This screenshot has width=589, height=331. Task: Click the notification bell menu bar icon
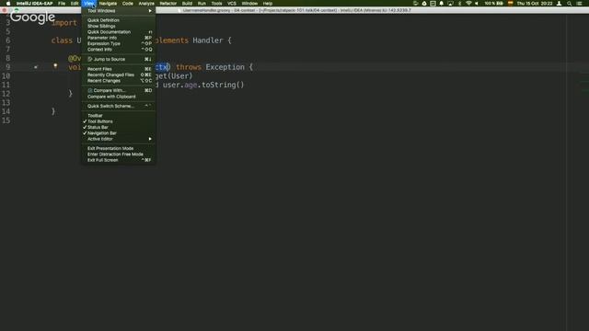[442, 4]
